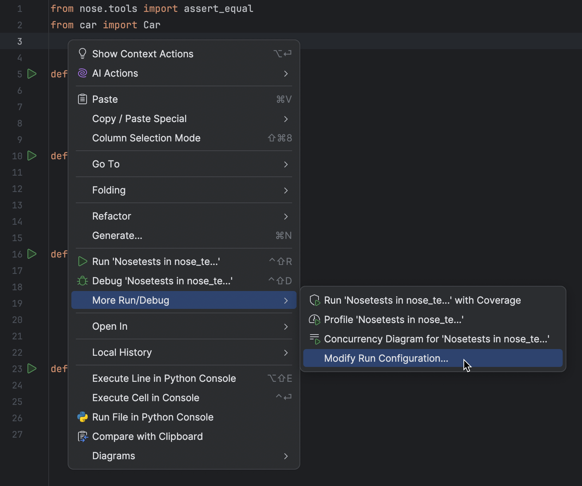Screen dimensions: 582x486
Task: Click Compare with Clipboard
Action: [x=147, y=436]
